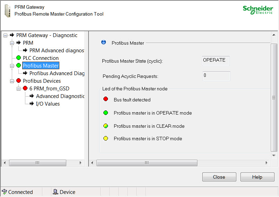Click "Profibus master is in CLEAR mode" text
Screen dimensions: 279x197
click(149, 126)
